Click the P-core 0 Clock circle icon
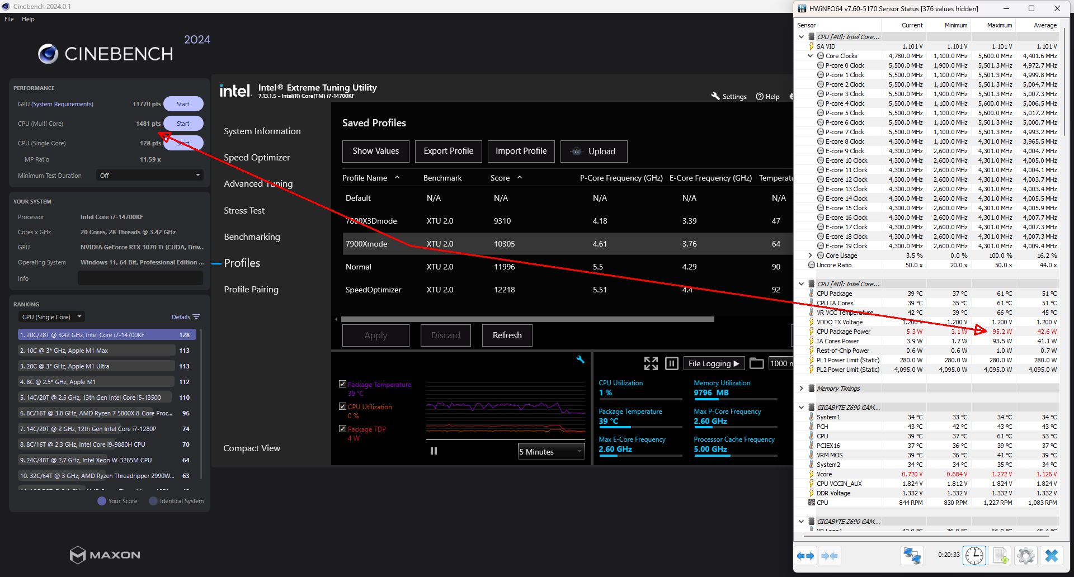Viewport: 1074px width, 577px height. click(821, 65)
